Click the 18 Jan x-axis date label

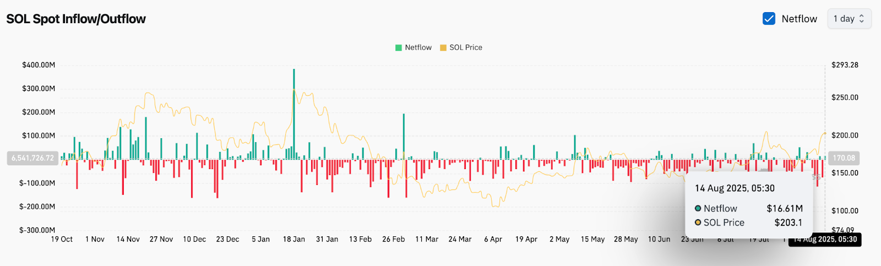[x=293, y=240]
